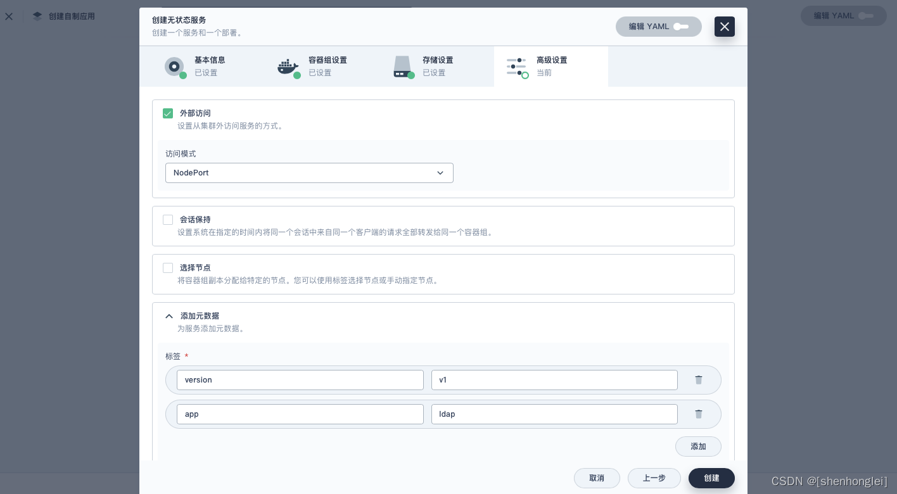Open the 访问模式 NodePort dropdown
The image size is (897, 494).
(309, 173)
